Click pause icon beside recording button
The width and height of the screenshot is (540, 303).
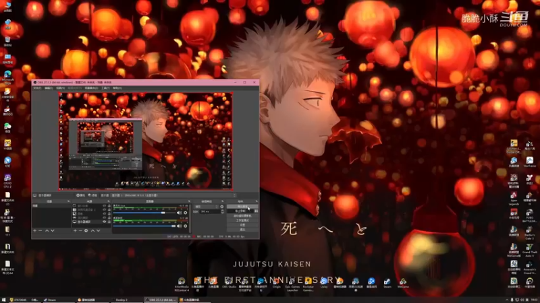point(256,211)
